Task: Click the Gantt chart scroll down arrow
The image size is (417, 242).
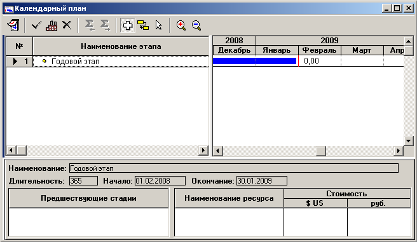Action: tap(408, 140)
